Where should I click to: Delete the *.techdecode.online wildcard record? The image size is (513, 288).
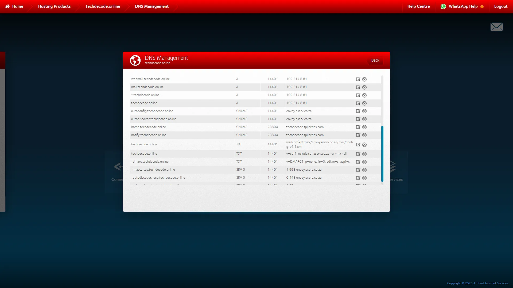(364, 95)
